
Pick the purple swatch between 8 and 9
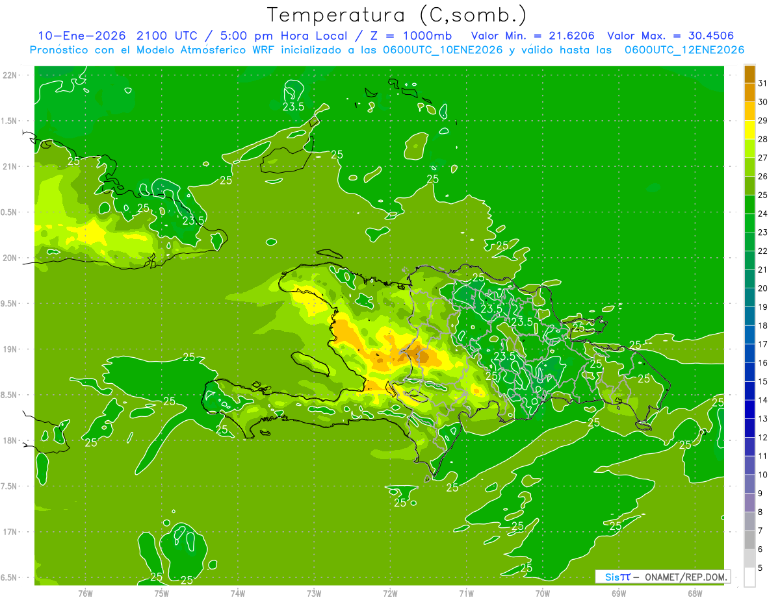click(x=749, y=503)
